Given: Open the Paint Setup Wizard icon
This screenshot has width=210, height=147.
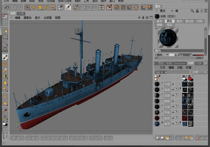Looking at the screenshot, I should (x=60, y=7).
